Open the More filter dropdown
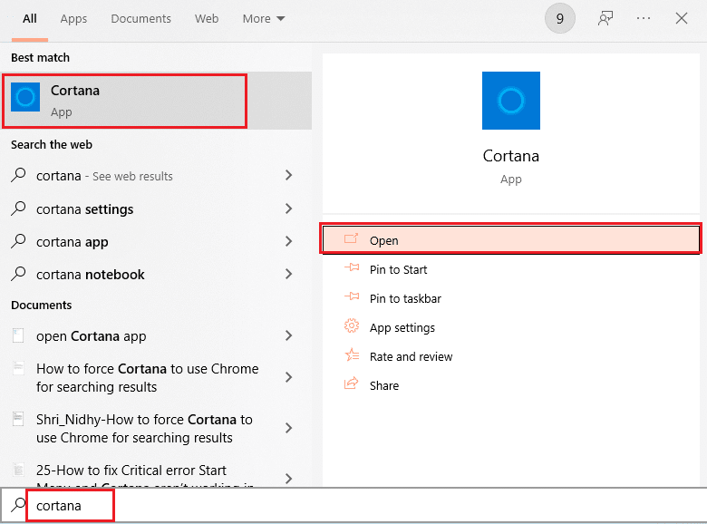The width and height of the screenshot is (707, 524). 264,19
